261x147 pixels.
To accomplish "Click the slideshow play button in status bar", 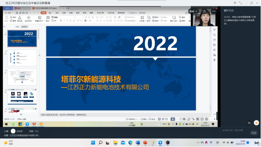I will point(172,119).
